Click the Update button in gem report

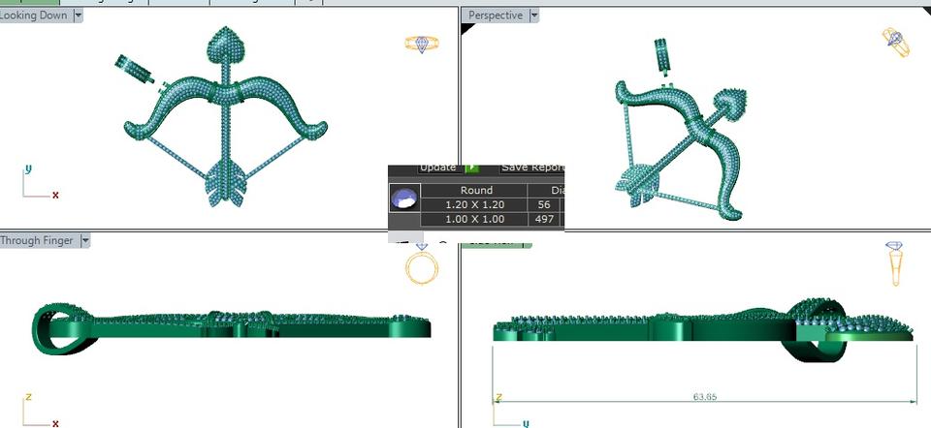438,168
